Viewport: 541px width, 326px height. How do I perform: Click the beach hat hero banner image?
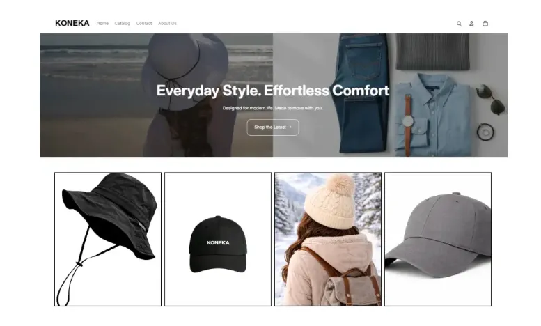click(157, 95)
